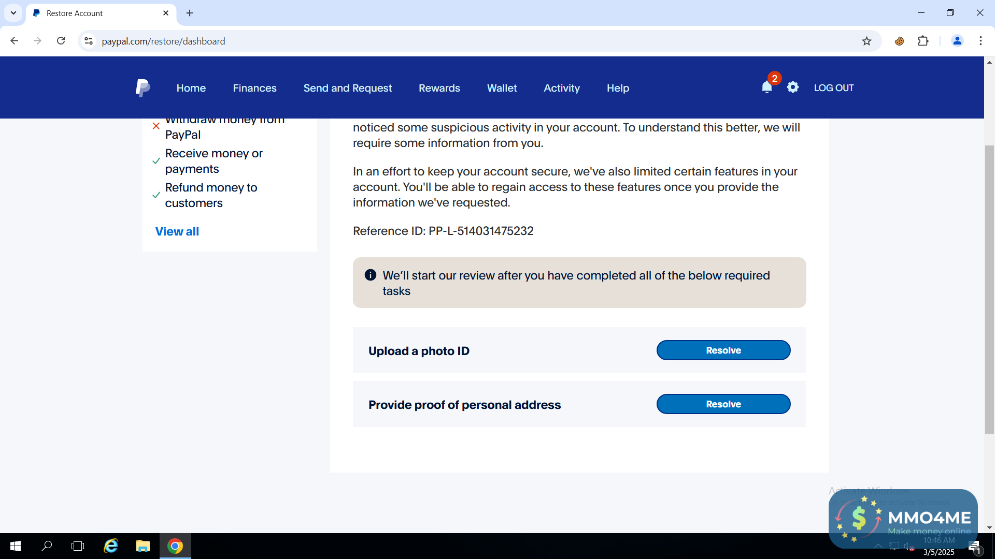Open the Send and Request page
Image resolution: width=995 pixels, height=559 pixels.
click(347, 88)
